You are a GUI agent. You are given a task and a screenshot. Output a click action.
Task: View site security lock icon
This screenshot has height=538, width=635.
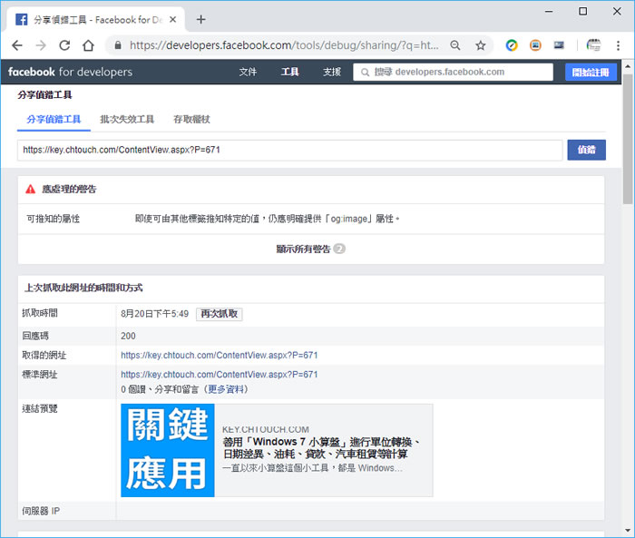point(117,45)
